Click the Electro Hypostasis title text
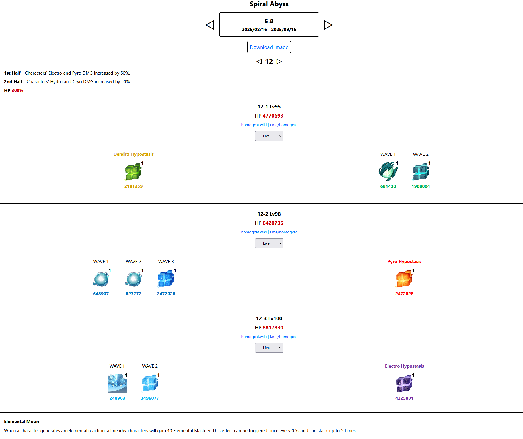The height and width of the screenshot is (439, 523). [x=404, y=366]
